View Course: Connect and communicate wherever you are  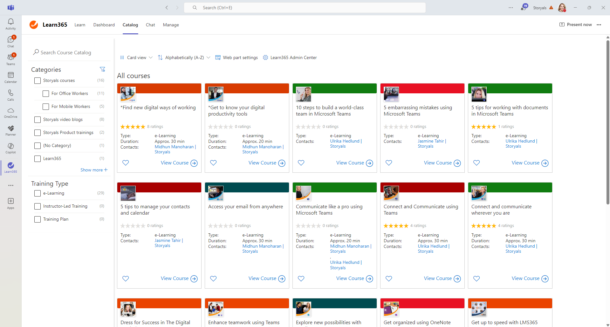point(530,278)
